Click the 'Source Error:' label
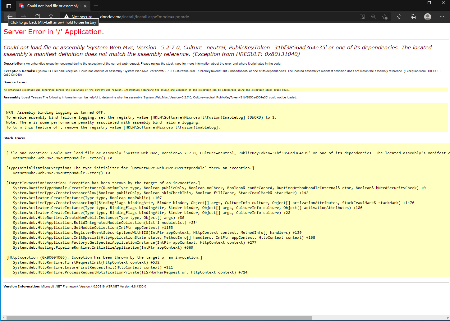The image size is (450, 321). [15, 82]
